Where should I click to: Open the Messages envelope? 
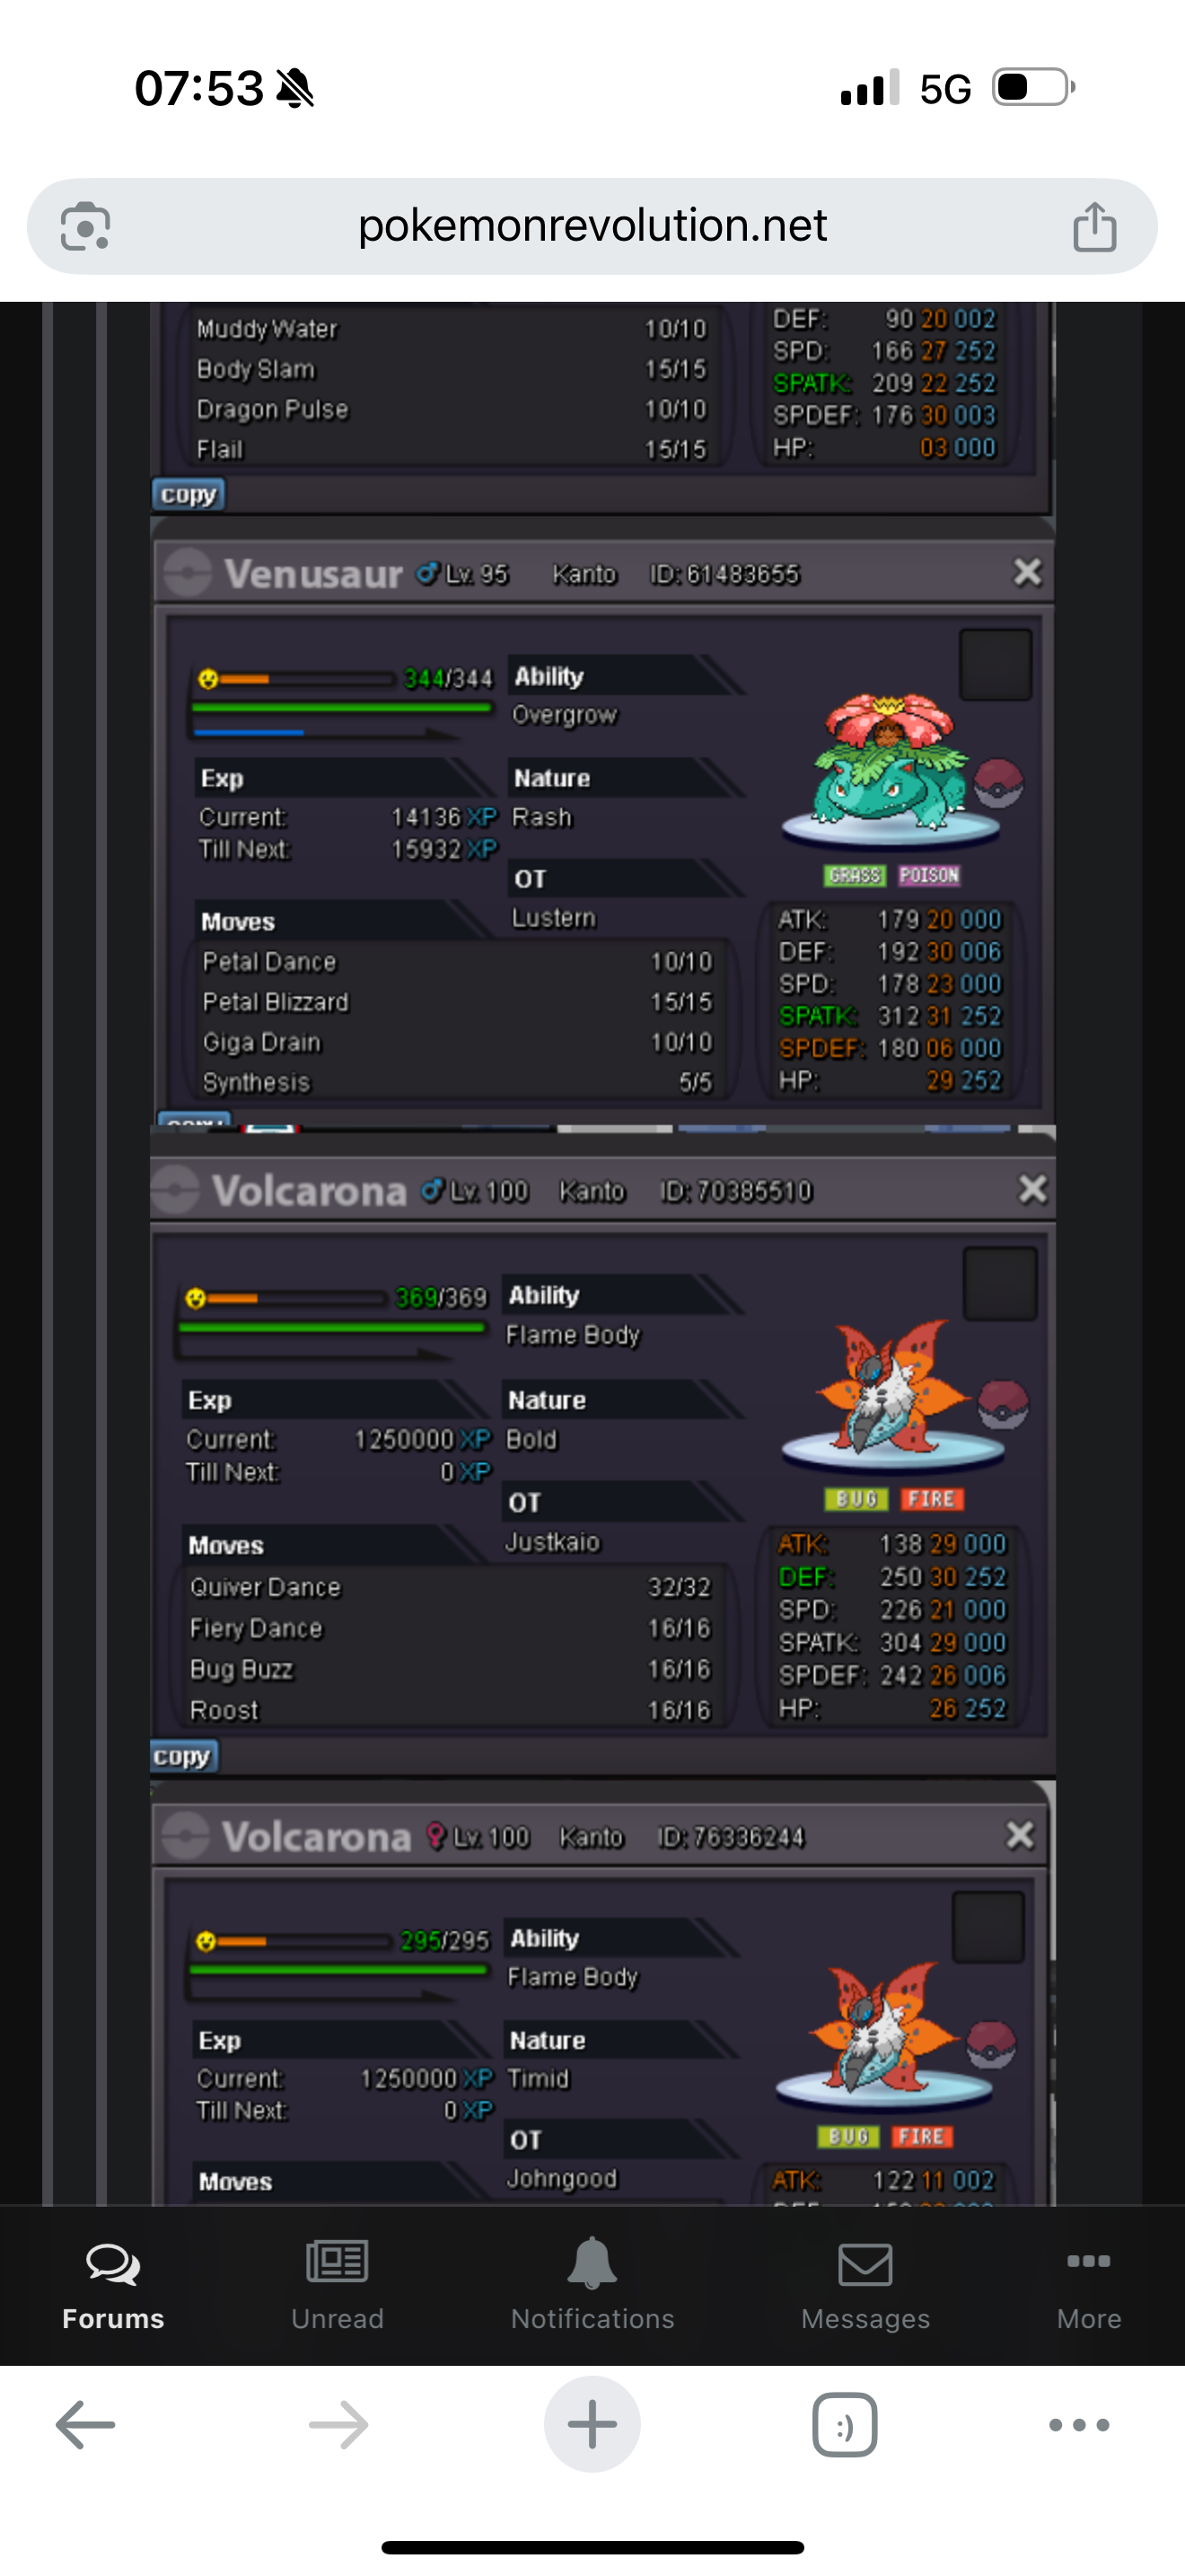click(x=865, y=2286)
